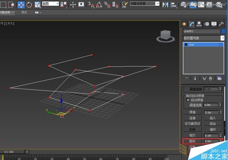Open the Motion panel tab
The image size is (228, 160).
point(207,24)
